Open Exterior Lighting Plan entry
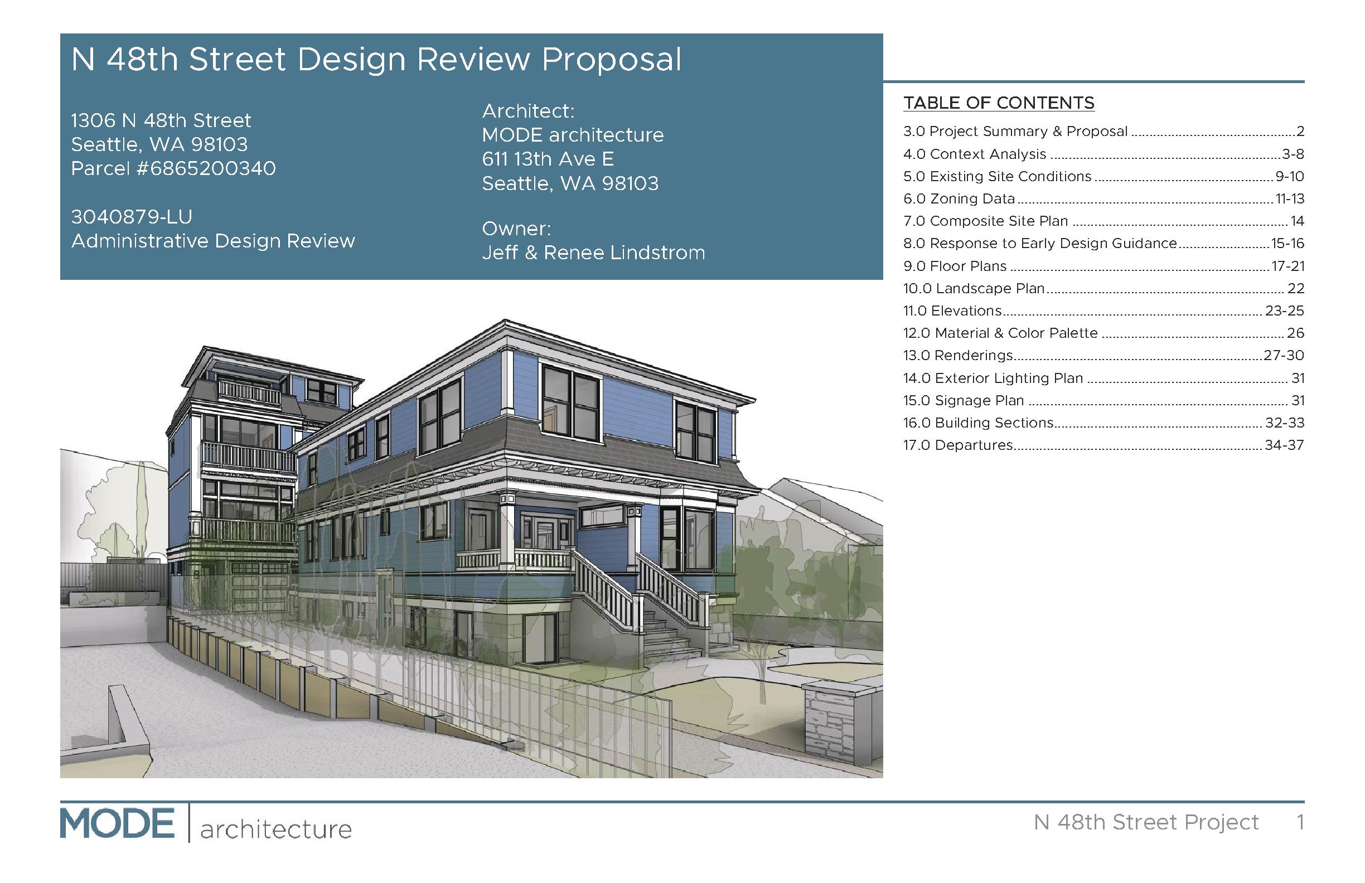This screenshot has height=883, width=1365. click(993, 379)
